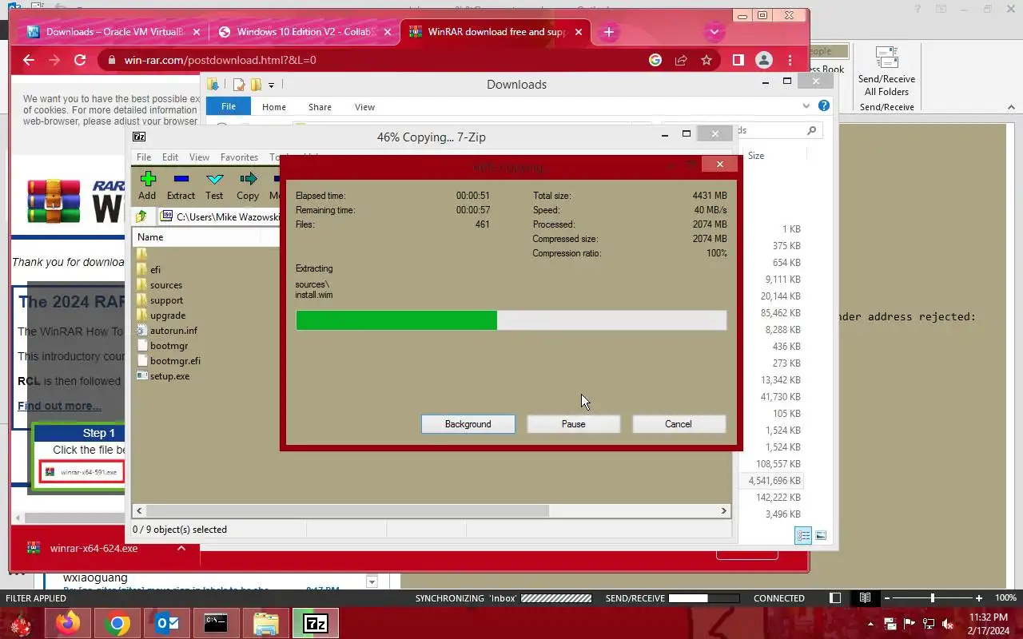1023x639 pixels.
Task: Click the Downloads search magnifier icon
Action: coord(811,130)
